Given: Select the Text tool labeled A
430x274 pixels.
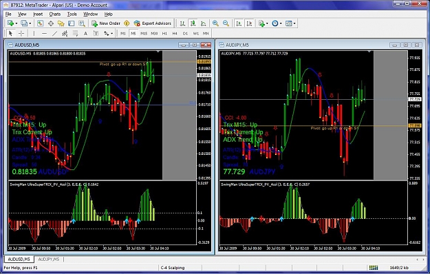Looking at the screenshot, I should (x=85, y=34).
